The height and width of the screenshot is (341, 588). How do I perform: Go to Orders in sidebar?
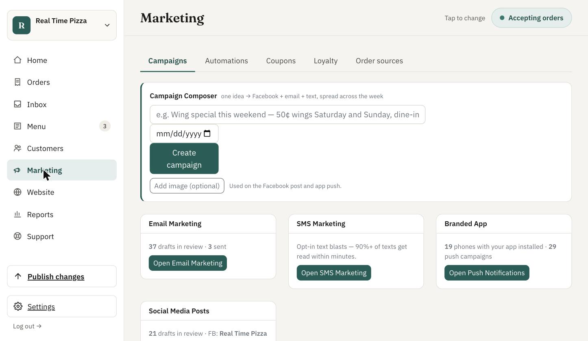(62, 82)
